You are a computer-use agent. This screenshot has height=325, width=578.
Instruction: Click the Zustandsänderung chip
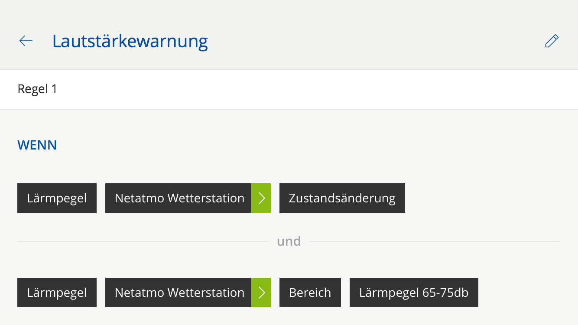click(342, 198)
